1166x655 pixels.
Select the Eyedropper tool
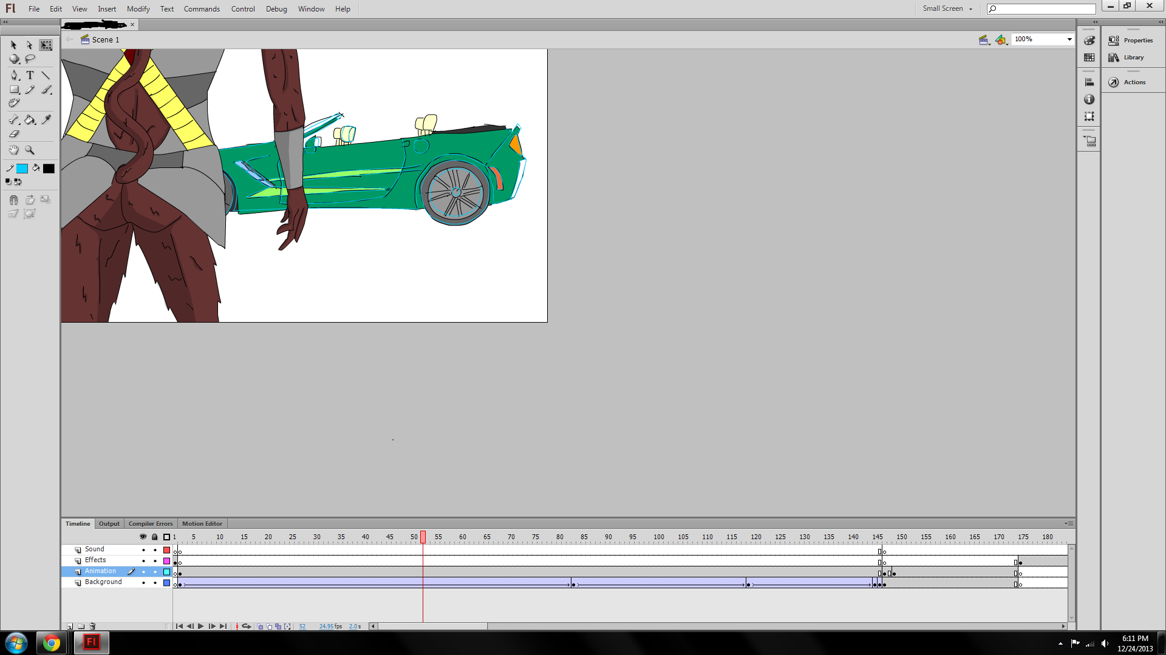tap(46, 119)
